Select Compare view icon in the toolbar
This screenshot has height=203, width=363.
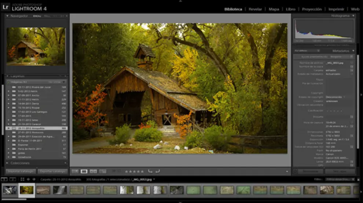[x=93, y=171]
